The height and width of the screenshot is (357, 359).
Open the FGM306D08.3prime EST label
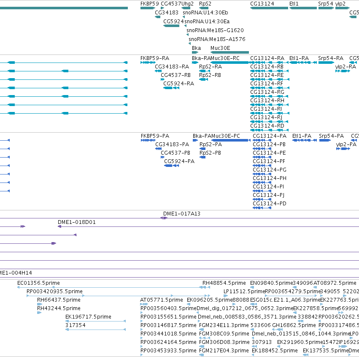tap(224, 342)
